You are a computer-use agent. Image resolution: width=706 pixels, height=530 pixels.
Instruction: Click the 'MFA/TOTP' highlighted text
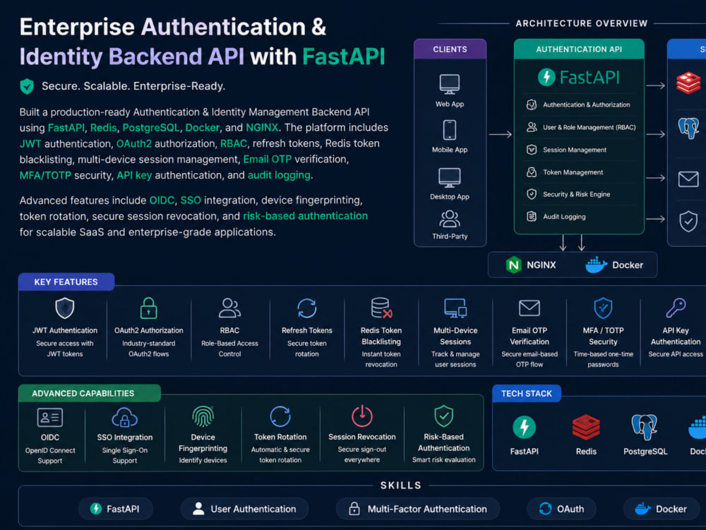click(45, 175)
